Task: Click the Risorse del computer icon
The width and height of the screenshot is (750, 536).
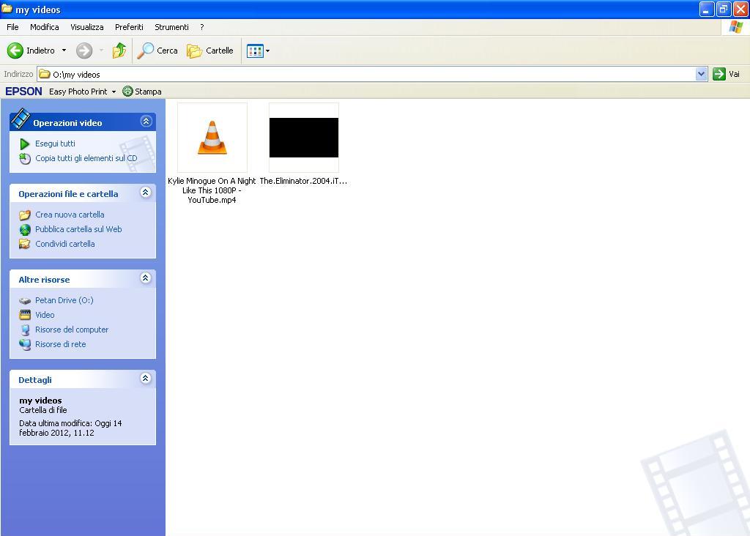Action: [25, 330]
